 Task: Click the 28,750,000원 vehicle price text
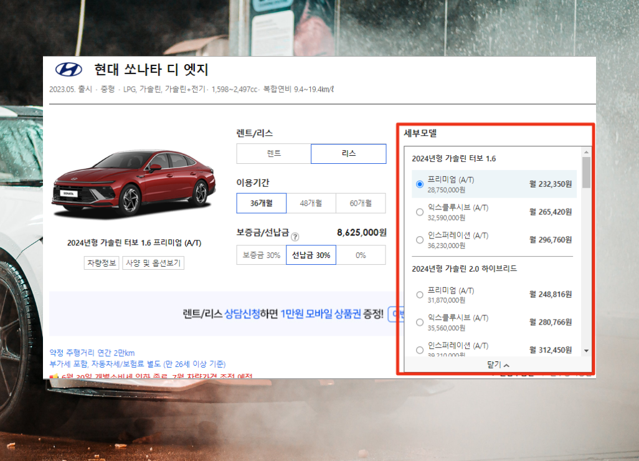446,190
